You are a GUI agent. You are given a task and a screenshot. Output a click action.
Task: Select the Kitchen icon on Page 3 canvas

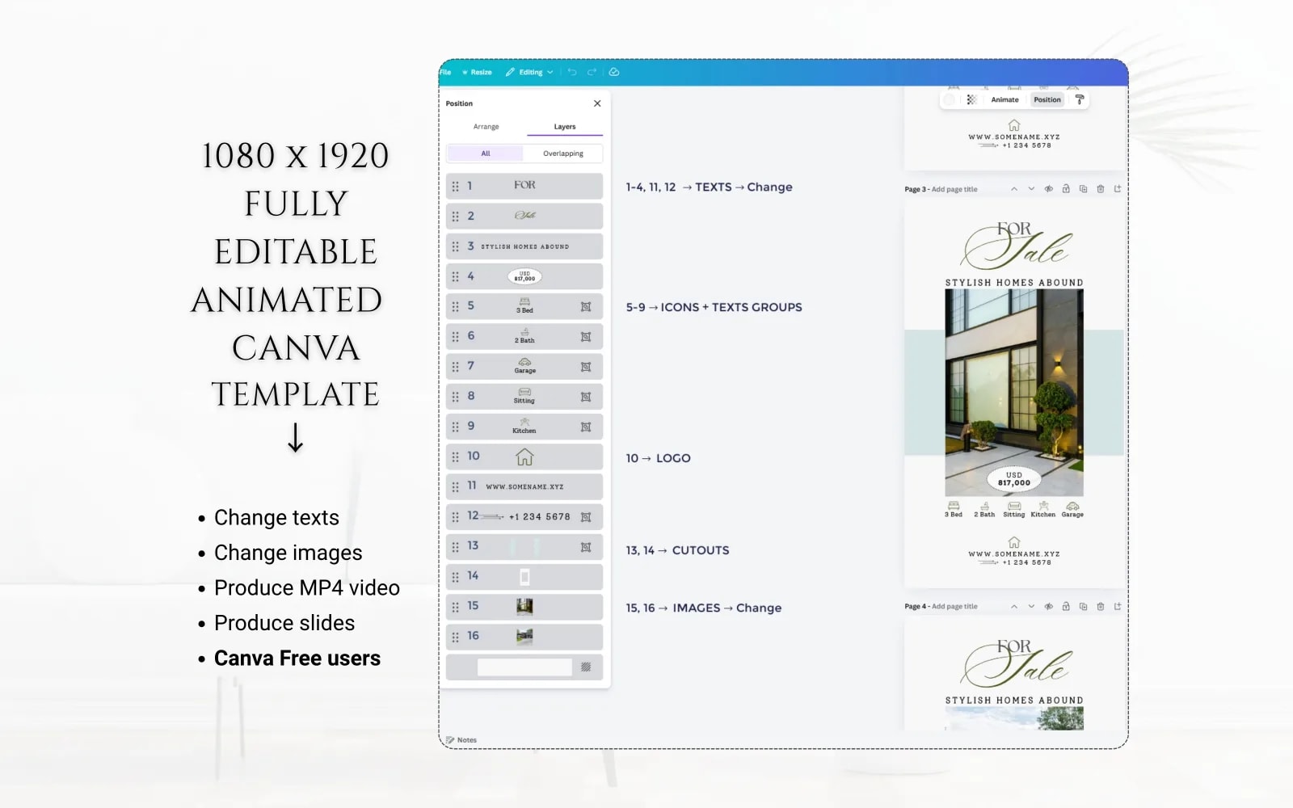(x=1043, y=509)
